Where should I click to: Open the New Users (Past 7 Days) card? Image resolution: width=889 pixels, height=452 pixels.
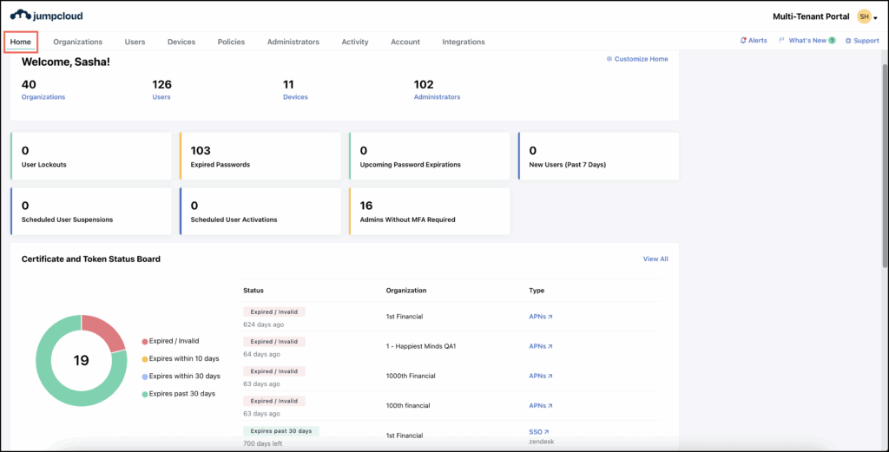pos(598,156)
